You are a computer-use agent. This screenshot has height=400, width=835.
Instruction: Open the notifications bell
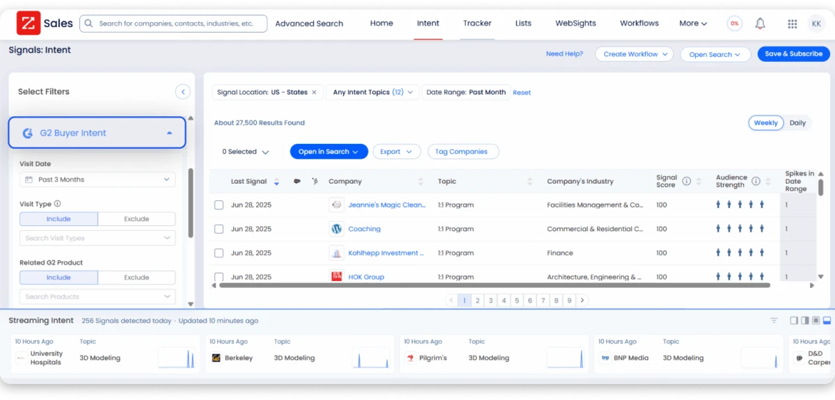pos(760,24)
